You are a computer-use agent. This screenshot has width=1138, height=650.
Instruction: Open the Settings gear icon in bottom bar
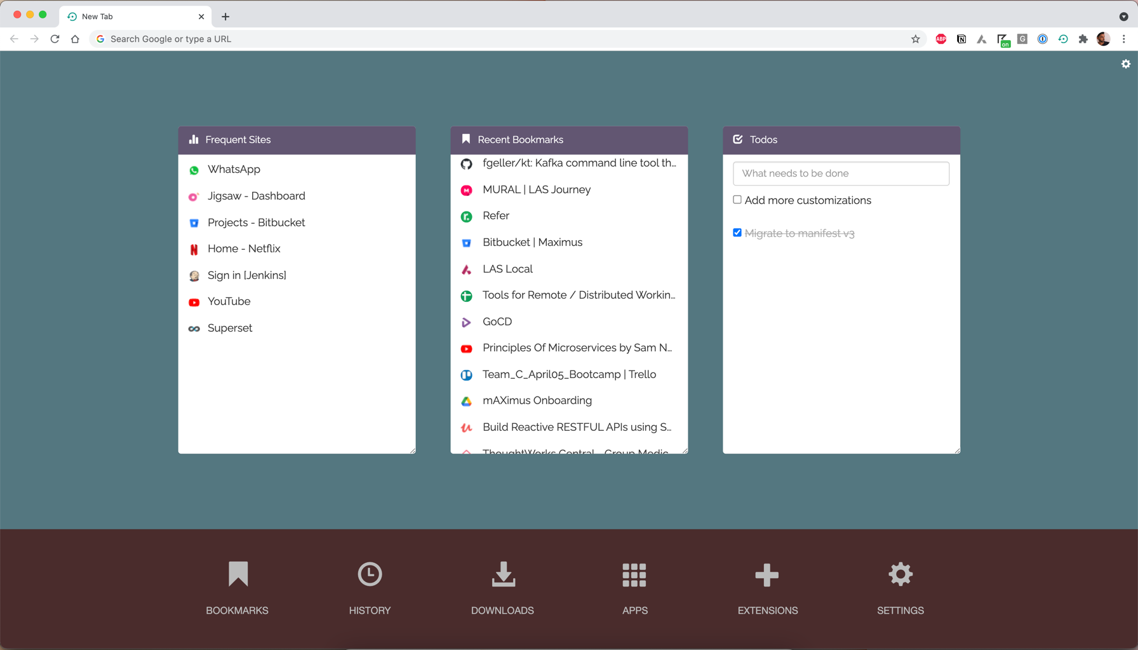(900, 574)
